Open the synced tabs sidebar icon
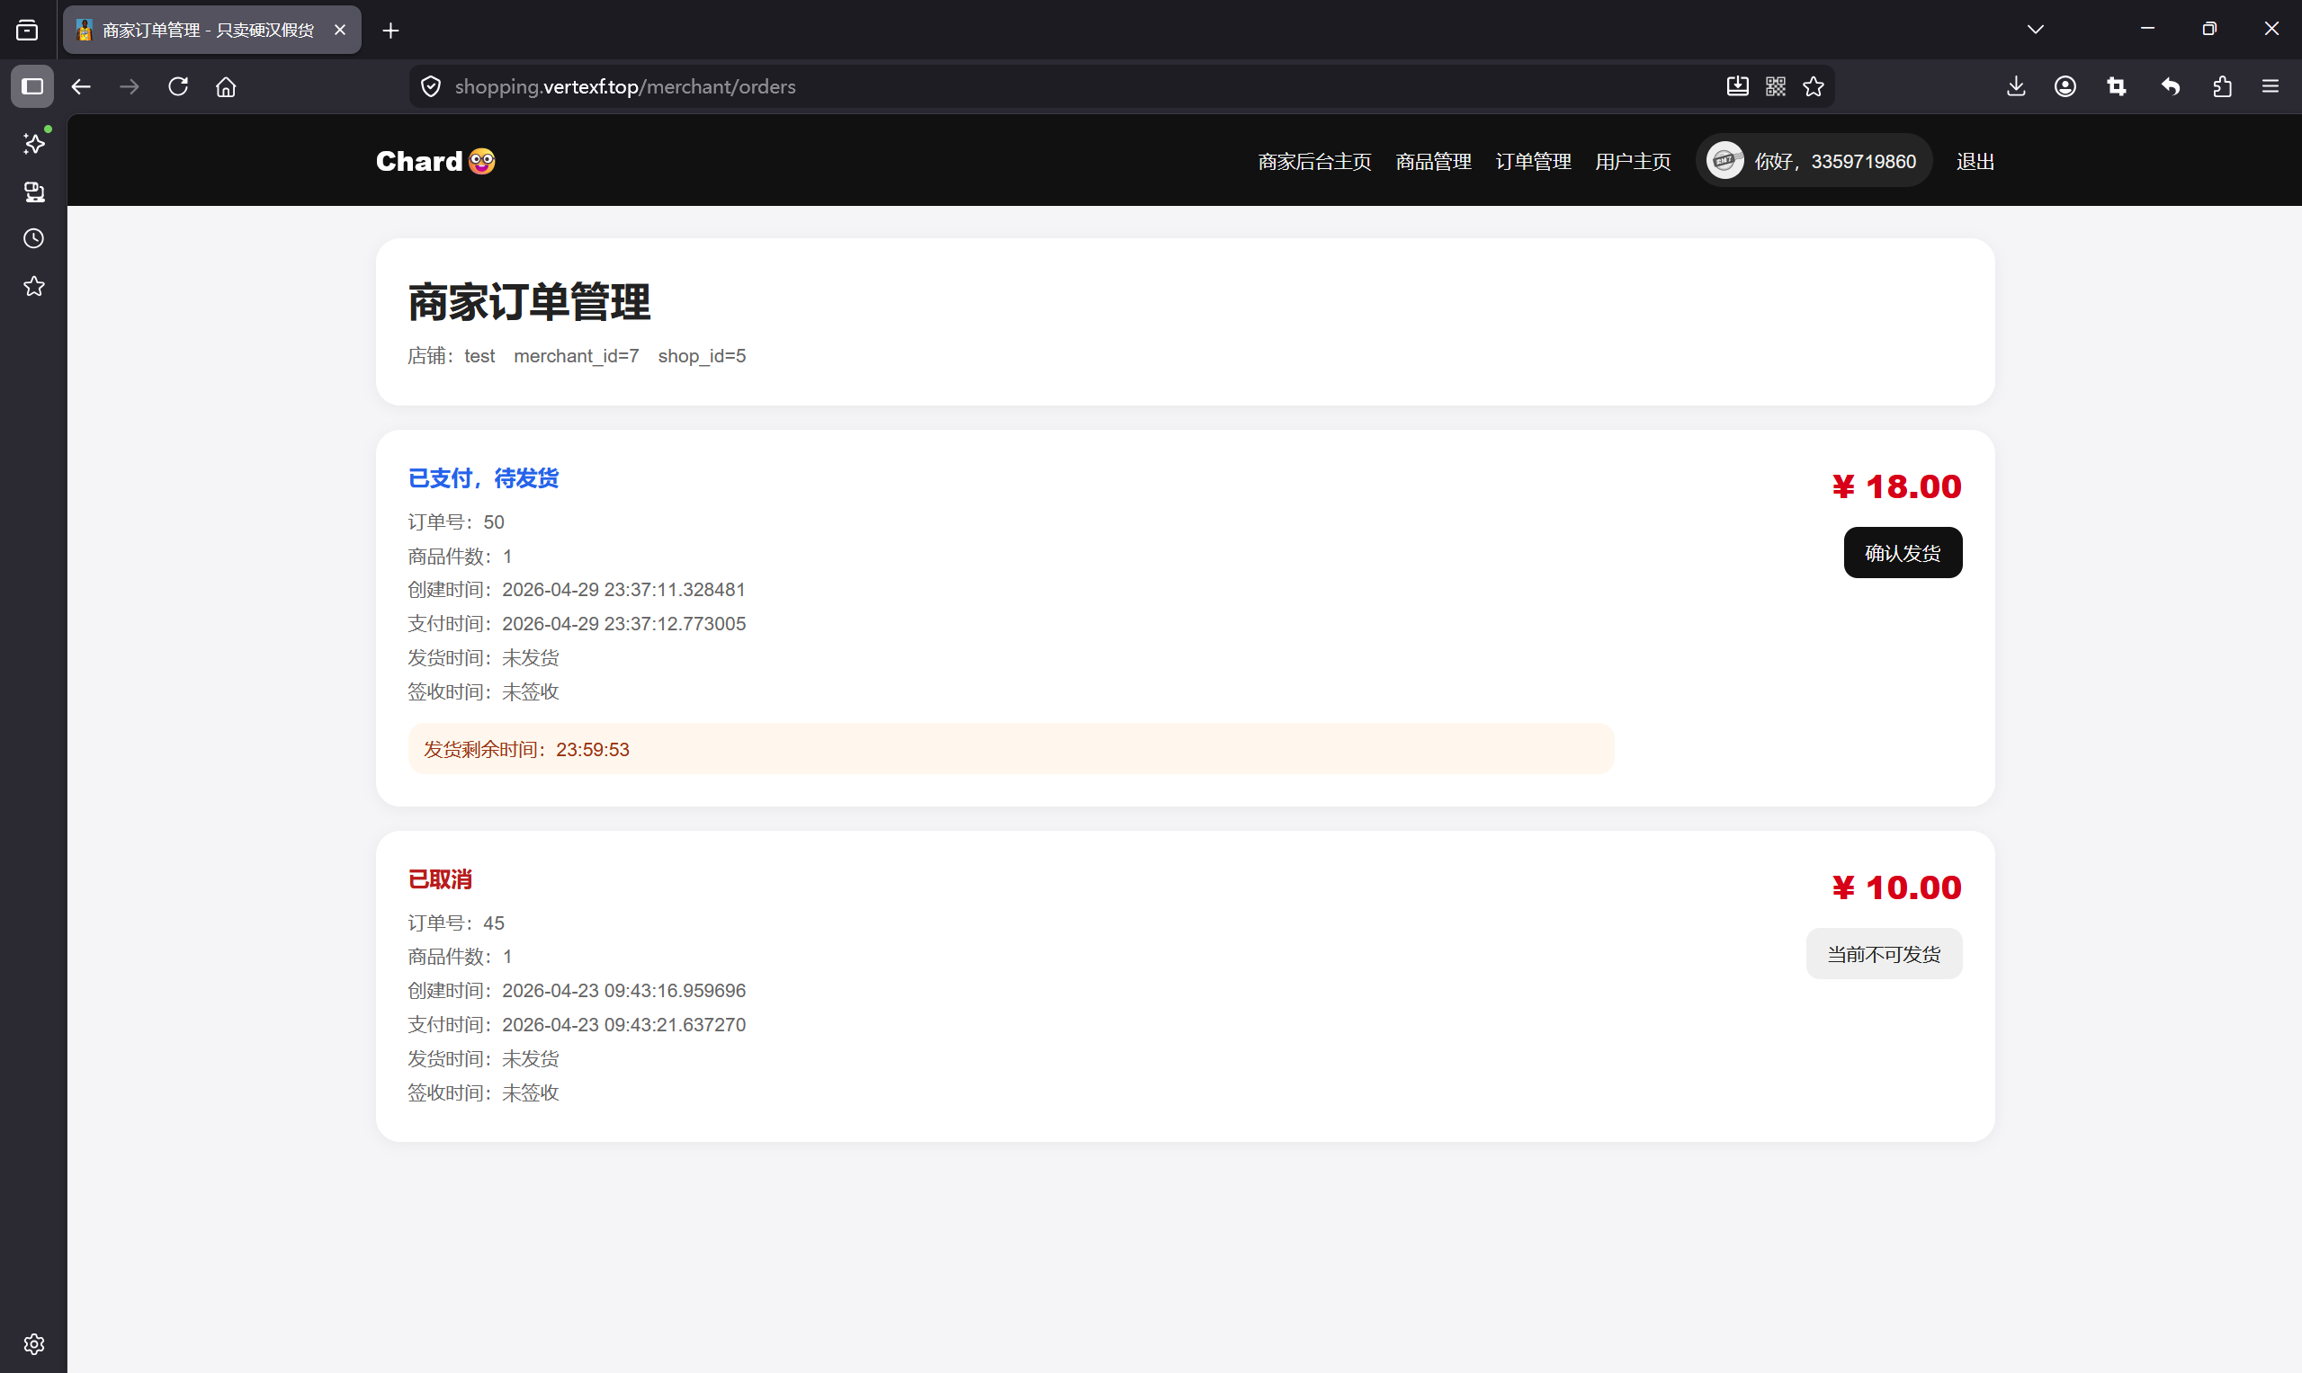The width and height of the screenshot is (2302, 1373). (34, 192)
